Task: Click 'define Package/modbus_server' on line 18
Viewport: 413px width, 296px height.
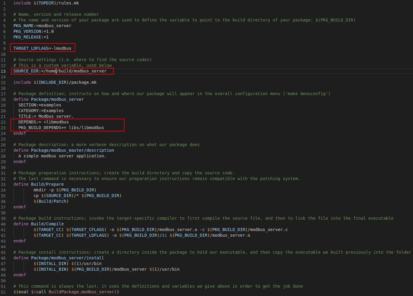Action: [48, 99]
